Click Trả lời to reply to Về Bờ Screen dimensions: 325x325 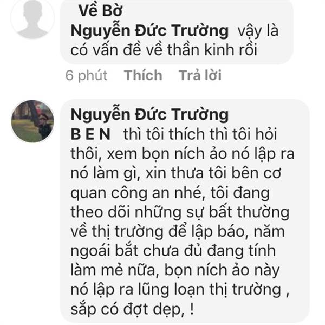(200, 75)
